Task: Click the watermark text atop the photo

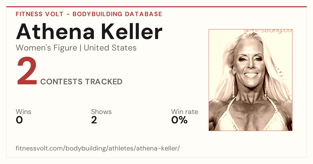Action: click(x=268, y=31)
